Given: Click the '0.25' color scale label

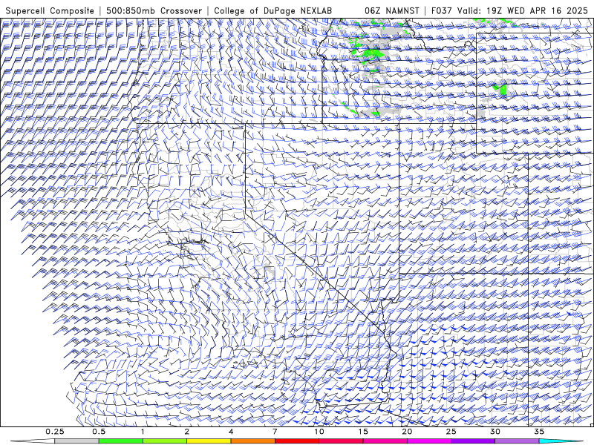Looking at the screenshot, I should (x=54, y=432).
